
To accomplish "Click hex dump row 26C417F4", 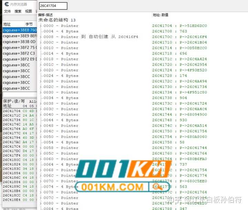I will click(20, 156).
